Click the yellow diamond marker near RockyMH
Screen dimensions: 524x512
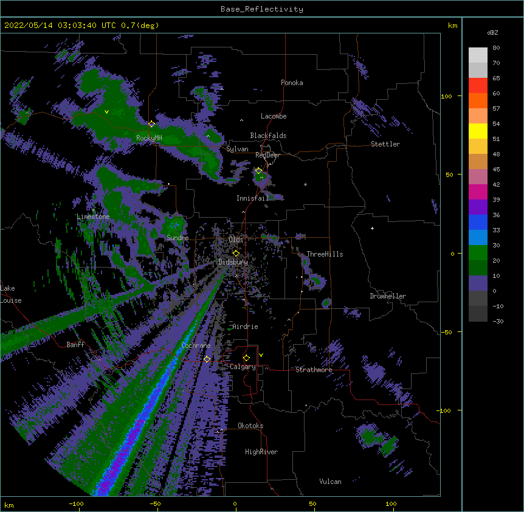click(152, 124)
